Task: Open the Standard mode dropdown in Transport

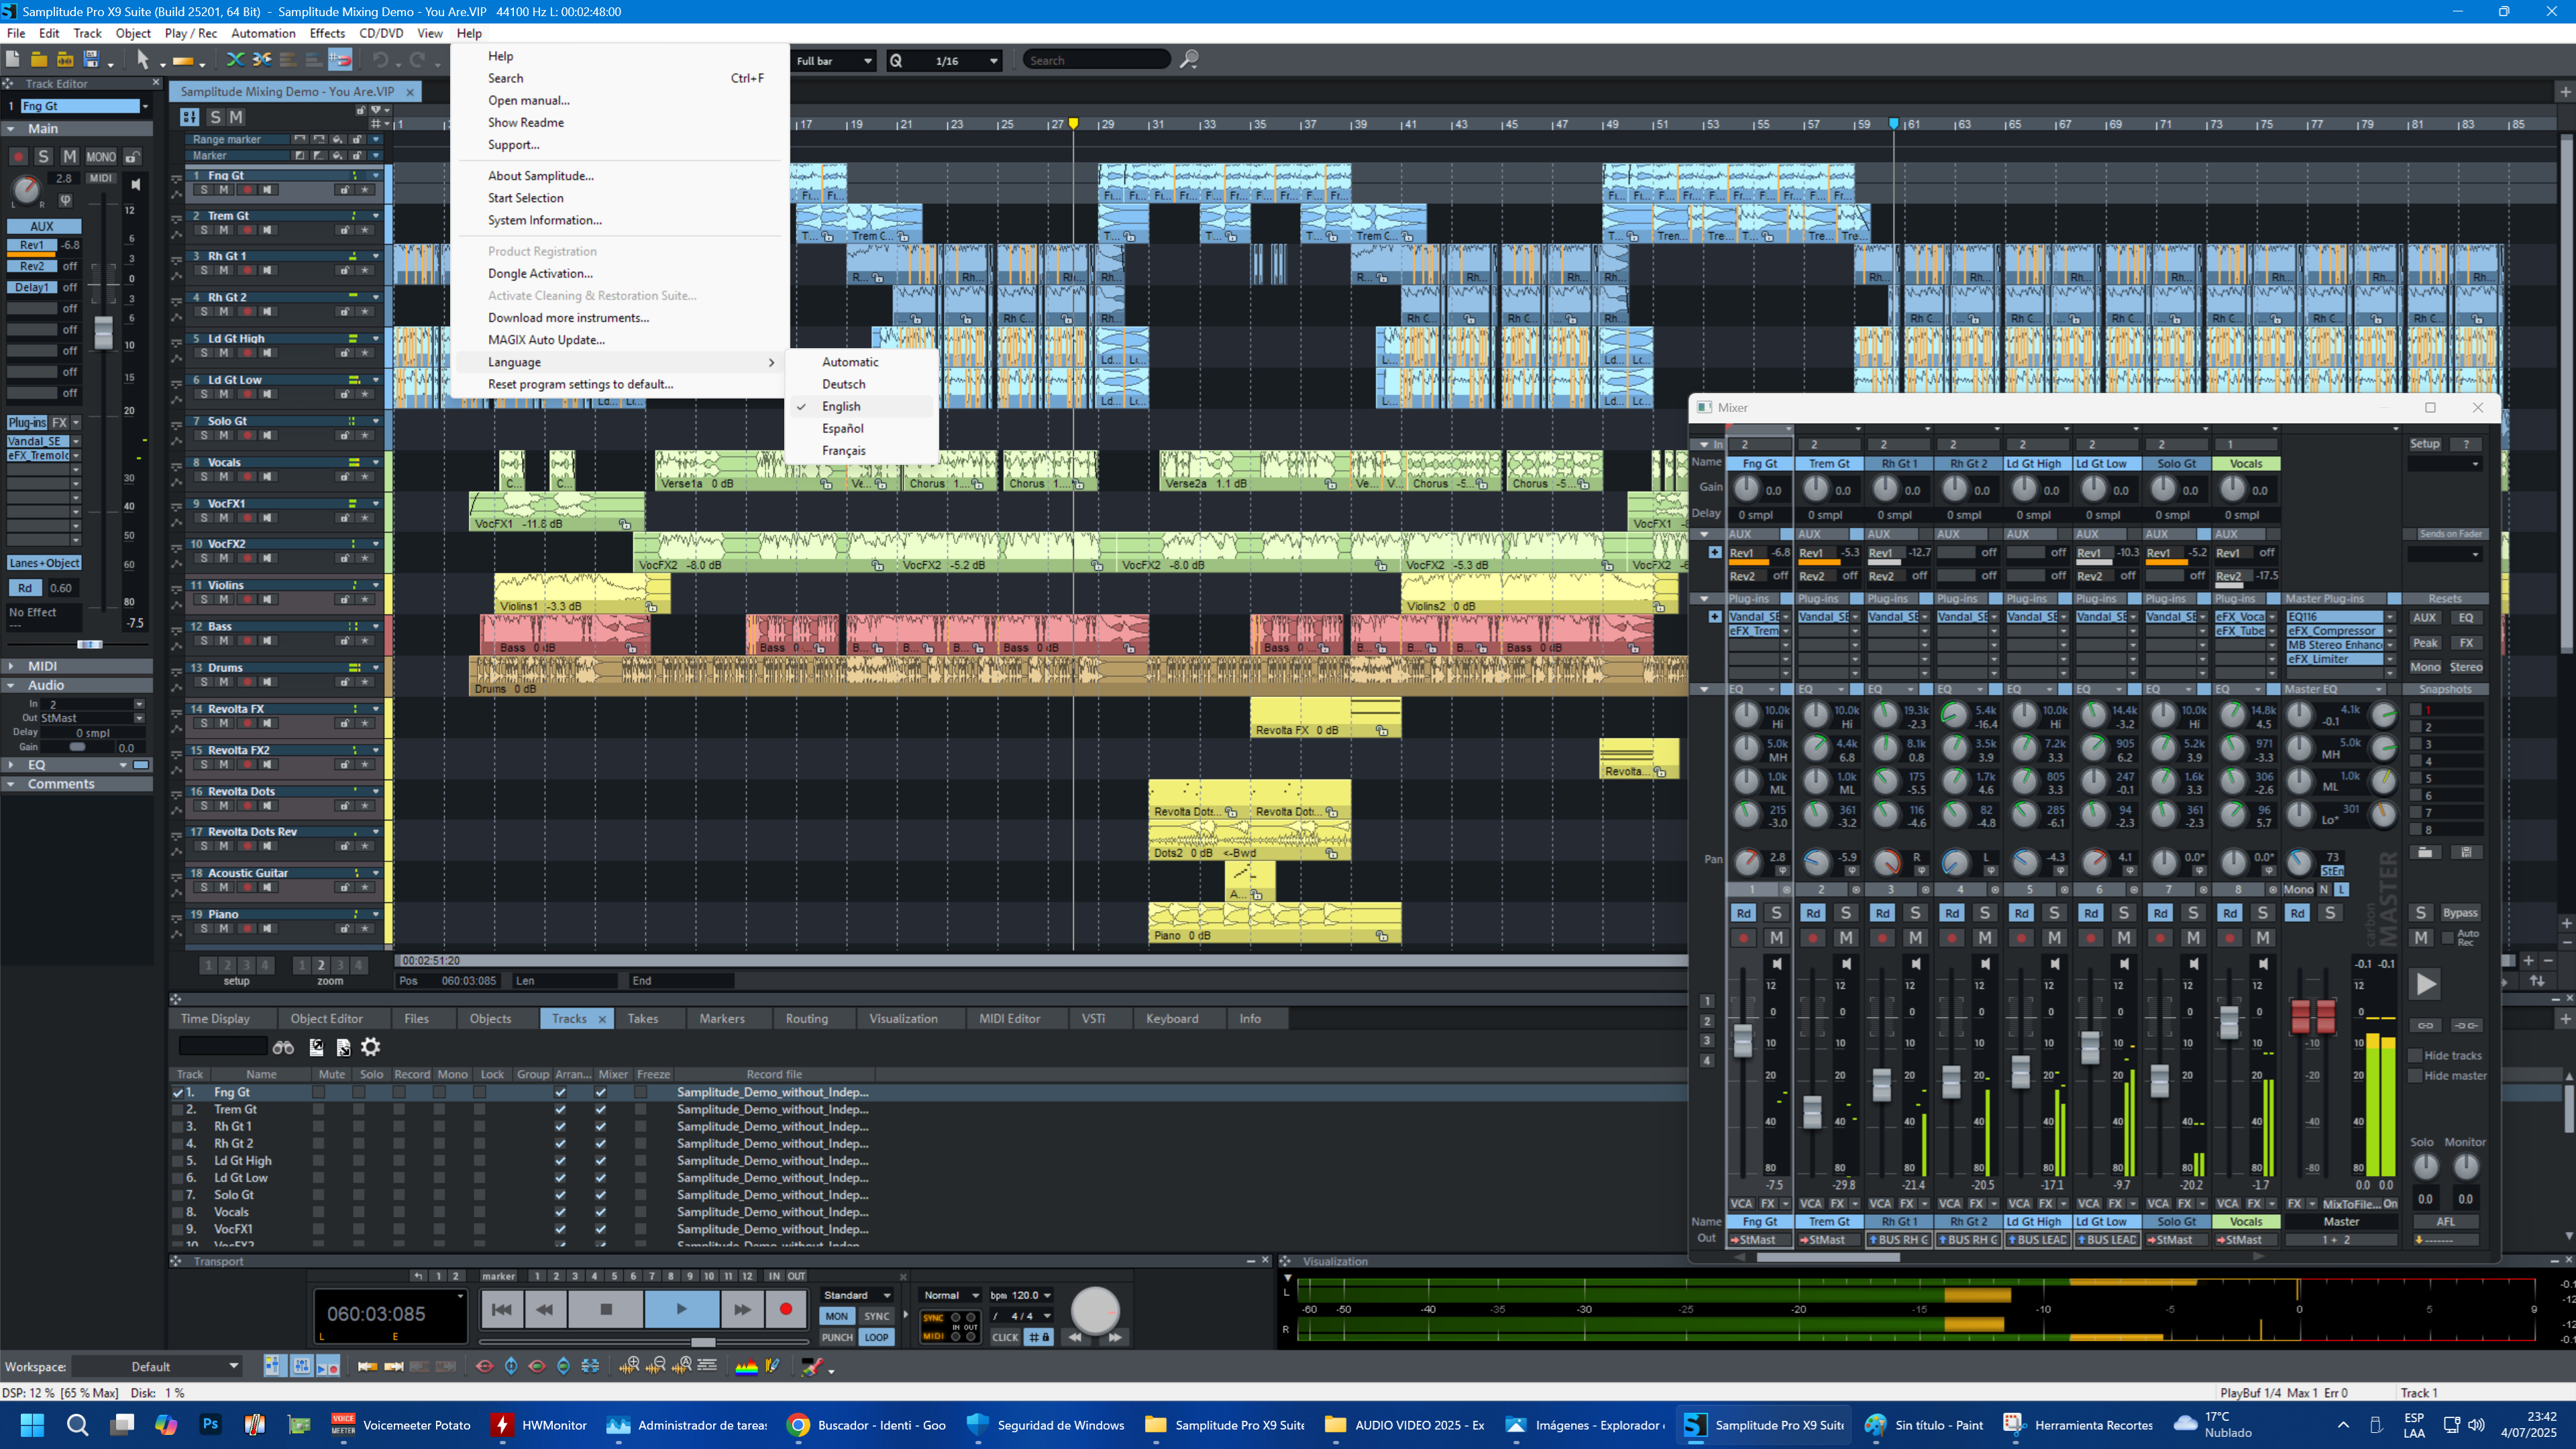Action: 857,1296
